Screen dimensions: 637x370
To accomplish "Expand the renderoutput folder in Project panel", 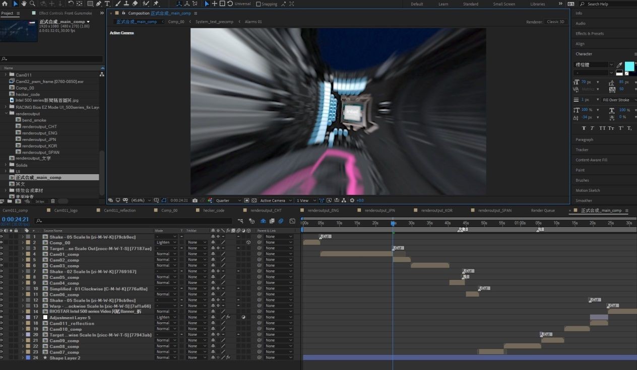I will point(6,114).
